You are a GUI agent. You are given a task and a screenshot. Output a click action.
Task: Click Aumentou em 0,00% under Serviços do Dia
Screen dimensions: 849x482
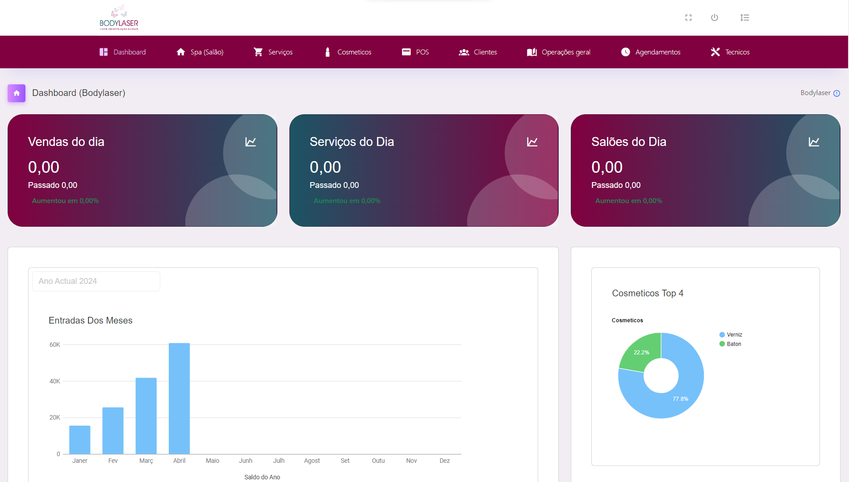[347, 201]
